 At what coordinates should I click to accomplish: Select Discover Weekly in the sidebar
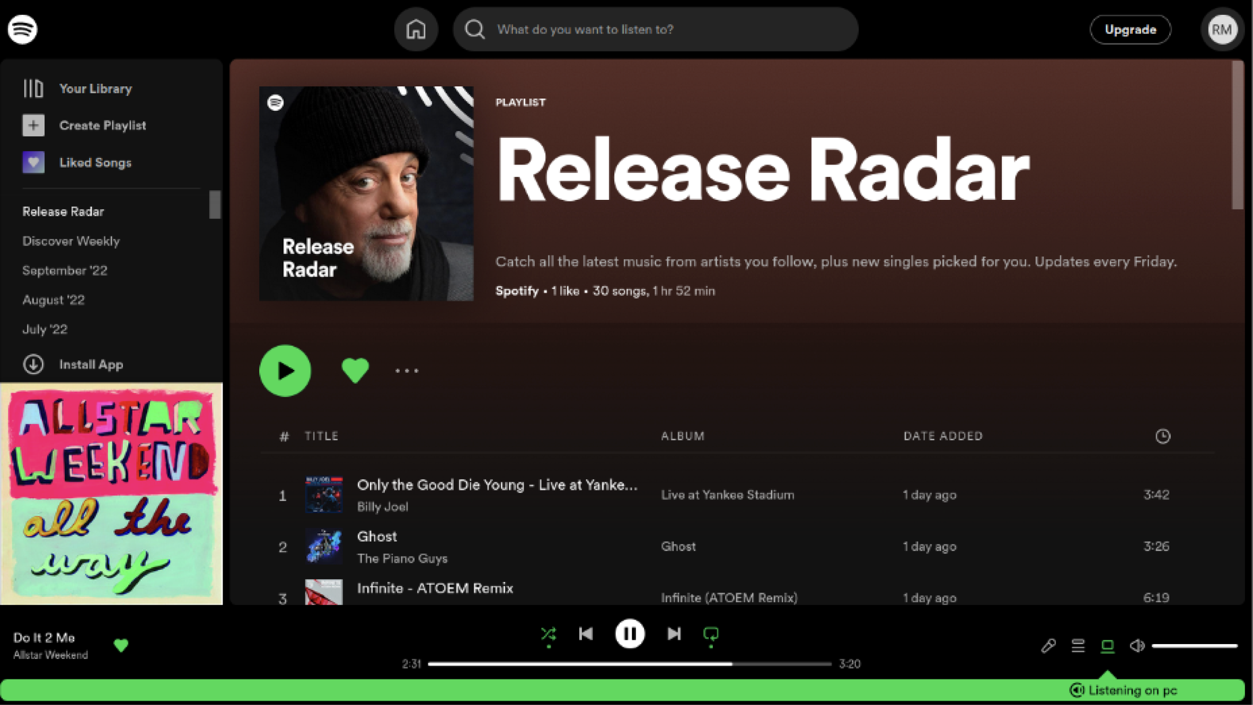tap(70, 241)
